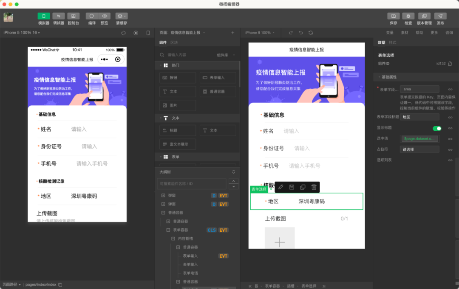Open the 变量 variables panel
Viewport: 459px width, 289px height.
pyautogui.click(x=390, y=33)
